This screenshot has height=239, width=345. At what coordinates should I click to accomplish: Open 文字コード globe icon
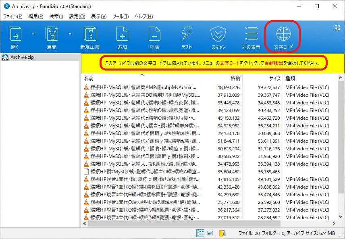tap(283, 34)
